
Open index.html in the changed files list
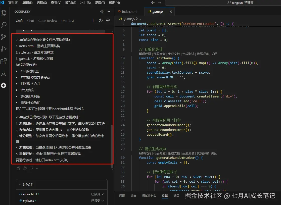click(30, 194)
